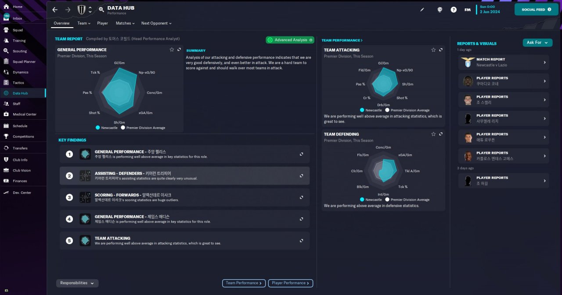Click the pencil edit icon in top bar
The height and width of the screenshot is (295, 562).
point(422,10)
